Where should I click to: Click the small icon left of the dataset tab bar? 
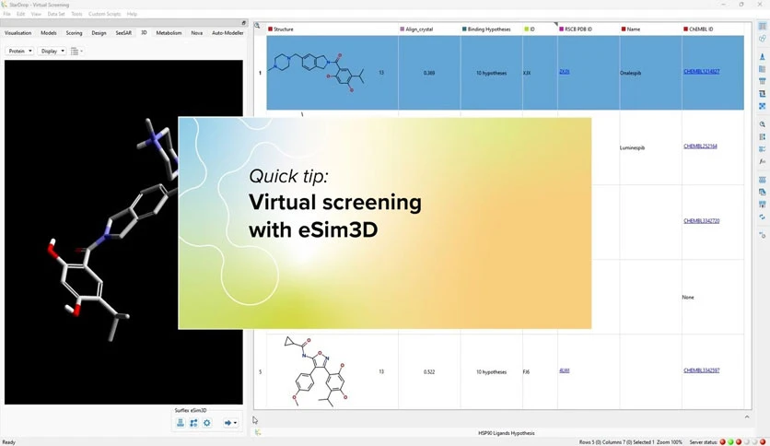point(258,432)
